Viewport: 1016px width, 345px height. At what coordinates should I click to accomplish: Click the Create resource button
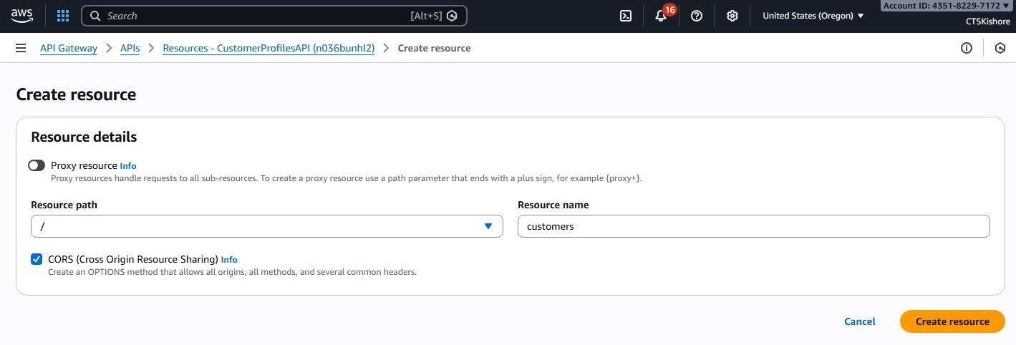(x=952, y=321)
